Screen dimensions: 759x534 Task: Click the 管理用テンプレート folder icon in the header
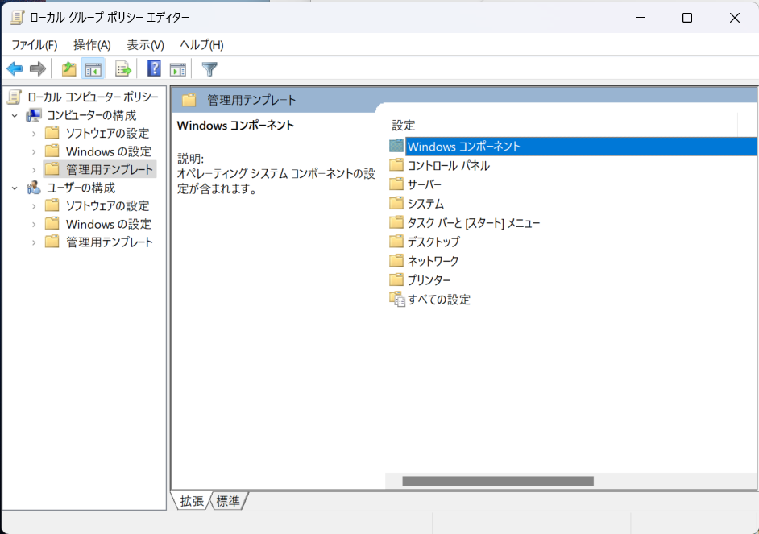[190, 98]
